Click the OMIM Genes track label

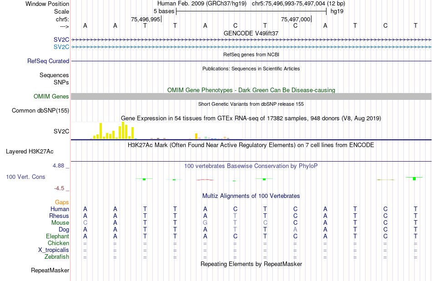pyautogui.click(x=51, y=97)
